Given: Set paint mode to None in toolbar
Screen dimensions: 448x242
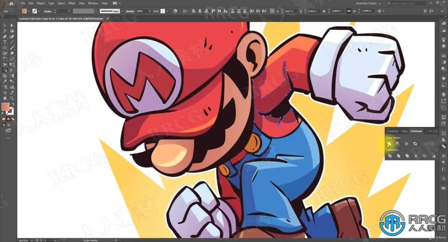Looking at the screenshot, I should point(13,119).
